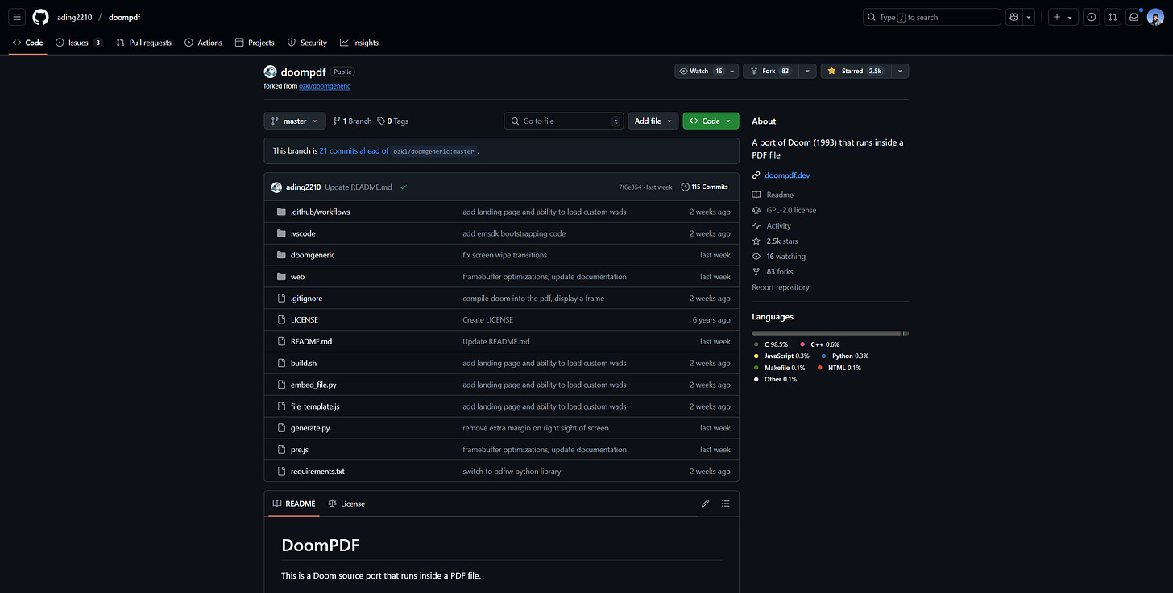Focus the Go to file search field
The image size is (1173, 593).
[x=564, y=121]
